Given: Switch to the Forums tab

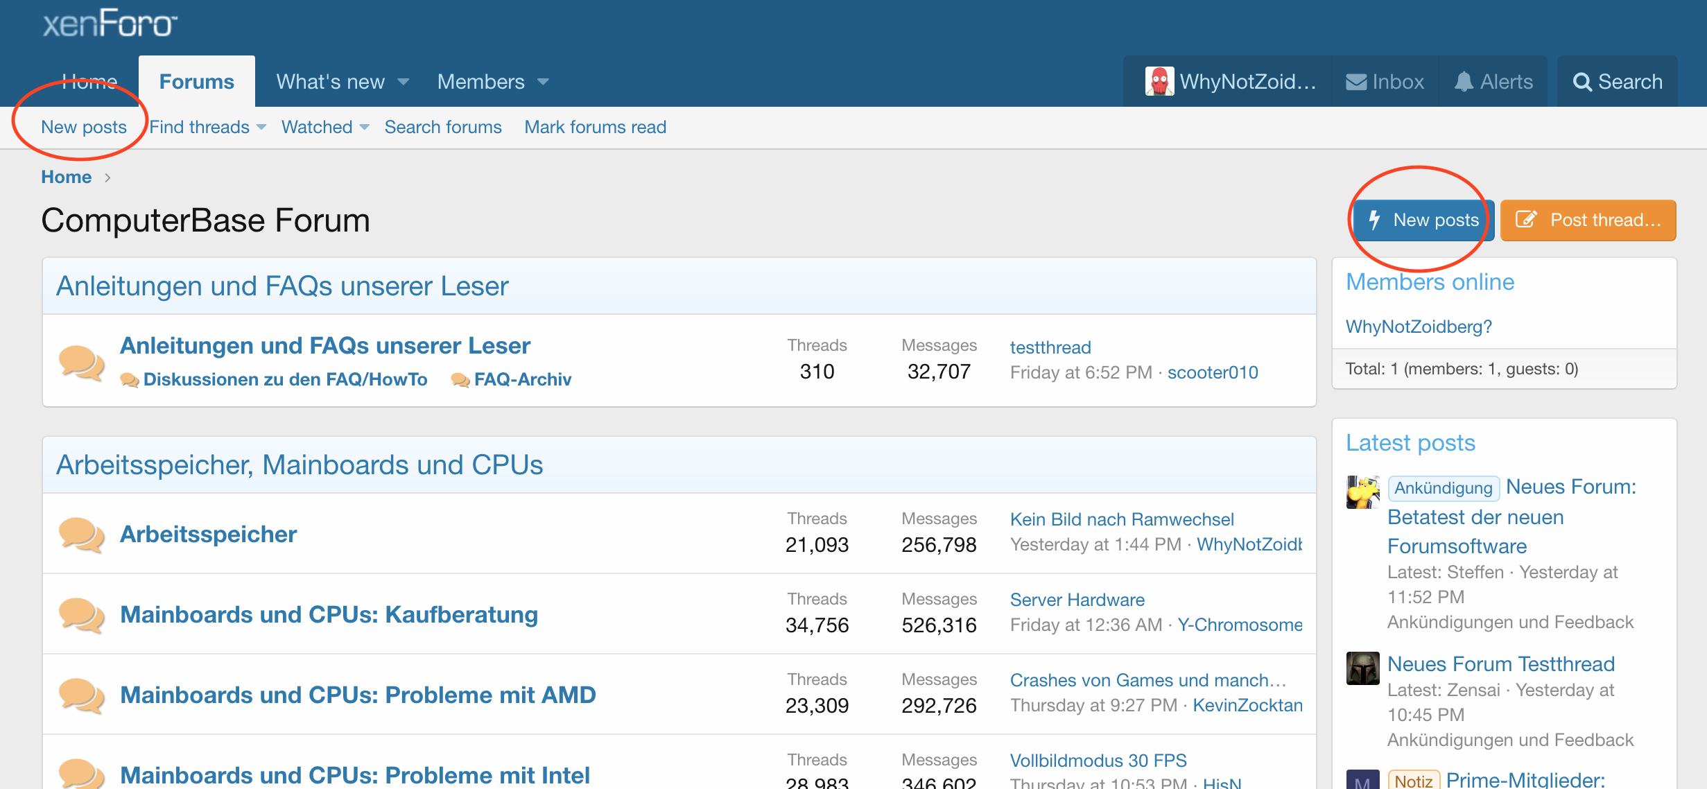Looking at the screenshot, I should (x=197, y=82).
